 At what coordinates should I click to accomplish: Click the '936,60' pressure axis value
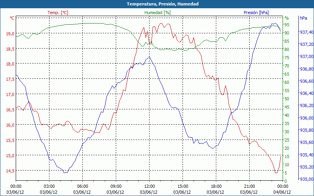[x=306, y=81]
